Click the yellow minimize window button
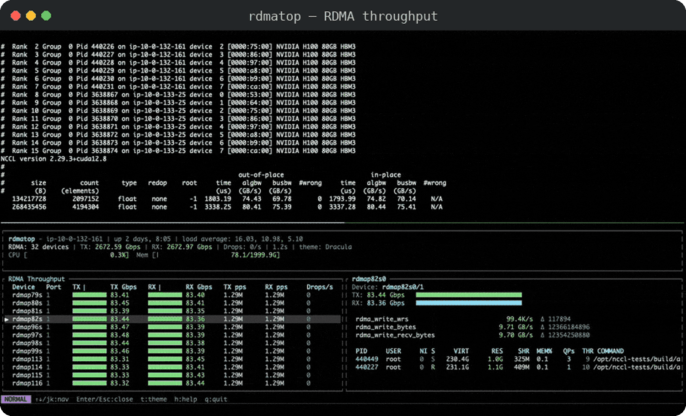 point(31,16)
